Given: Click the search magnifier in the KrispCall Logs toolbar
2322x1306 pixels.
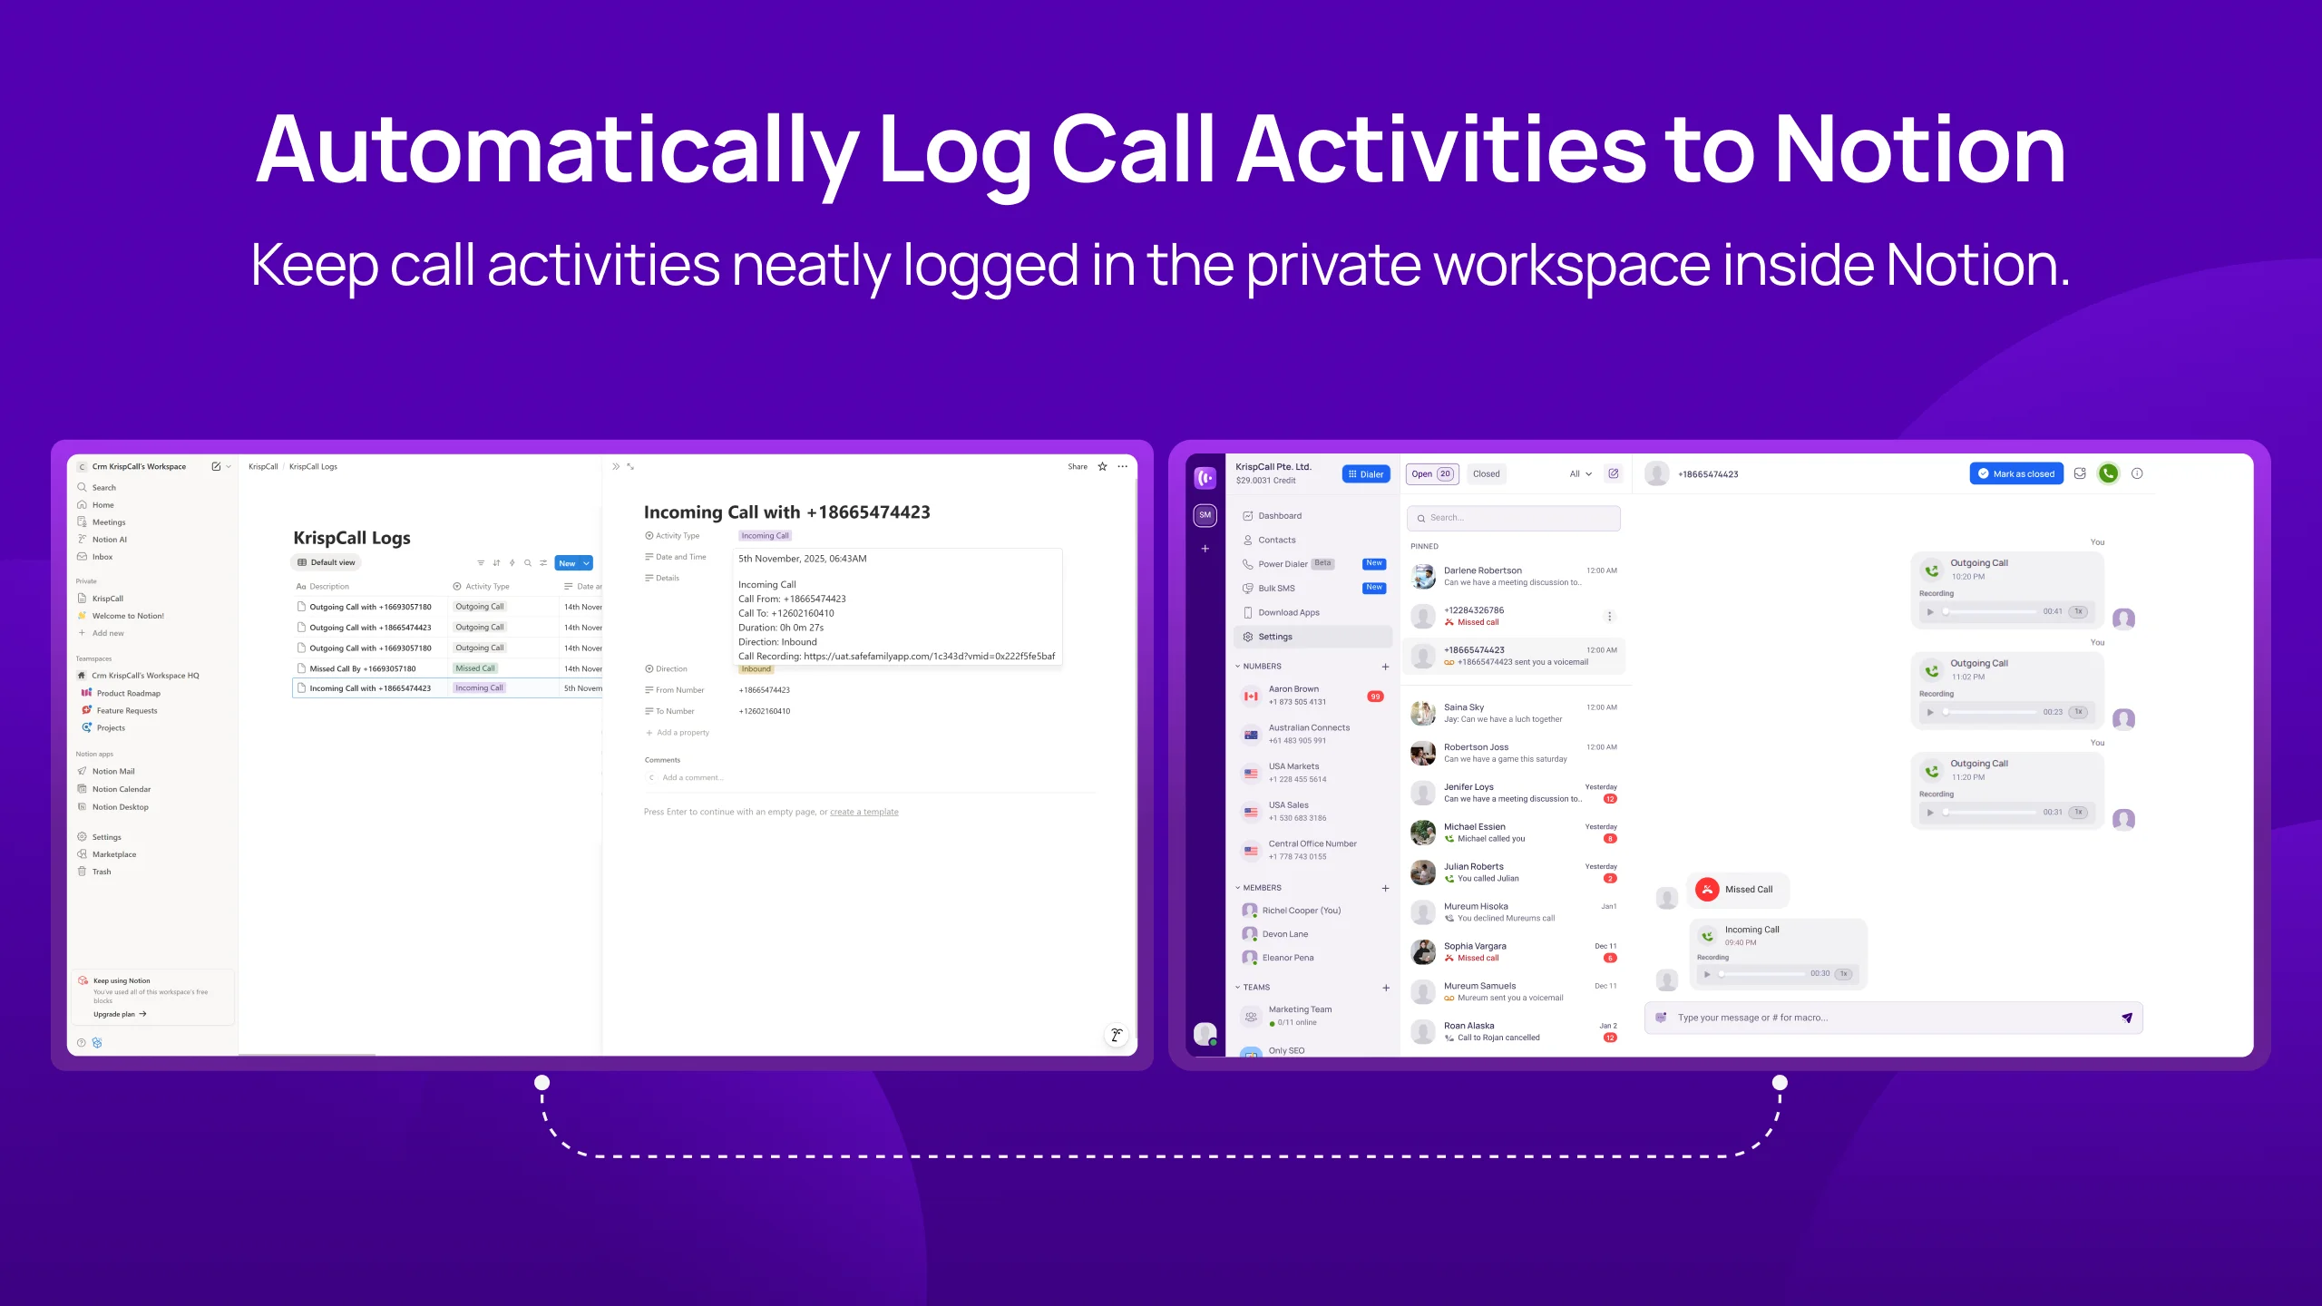Looking at the screenshot, I should (x=527, y=563).
